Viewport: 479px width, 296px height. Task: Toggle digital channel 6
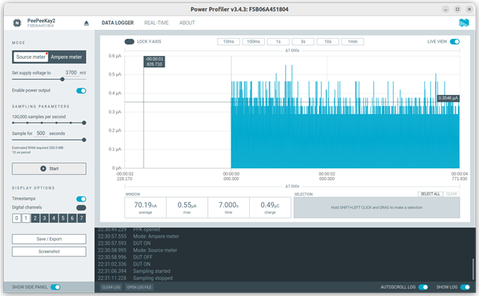tap(73, 218)
